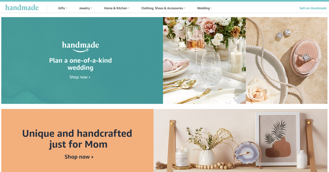Select Clothing, Shoes & Accessories menu
This screenshot has height=172, width=329.
tap(162, 8)
